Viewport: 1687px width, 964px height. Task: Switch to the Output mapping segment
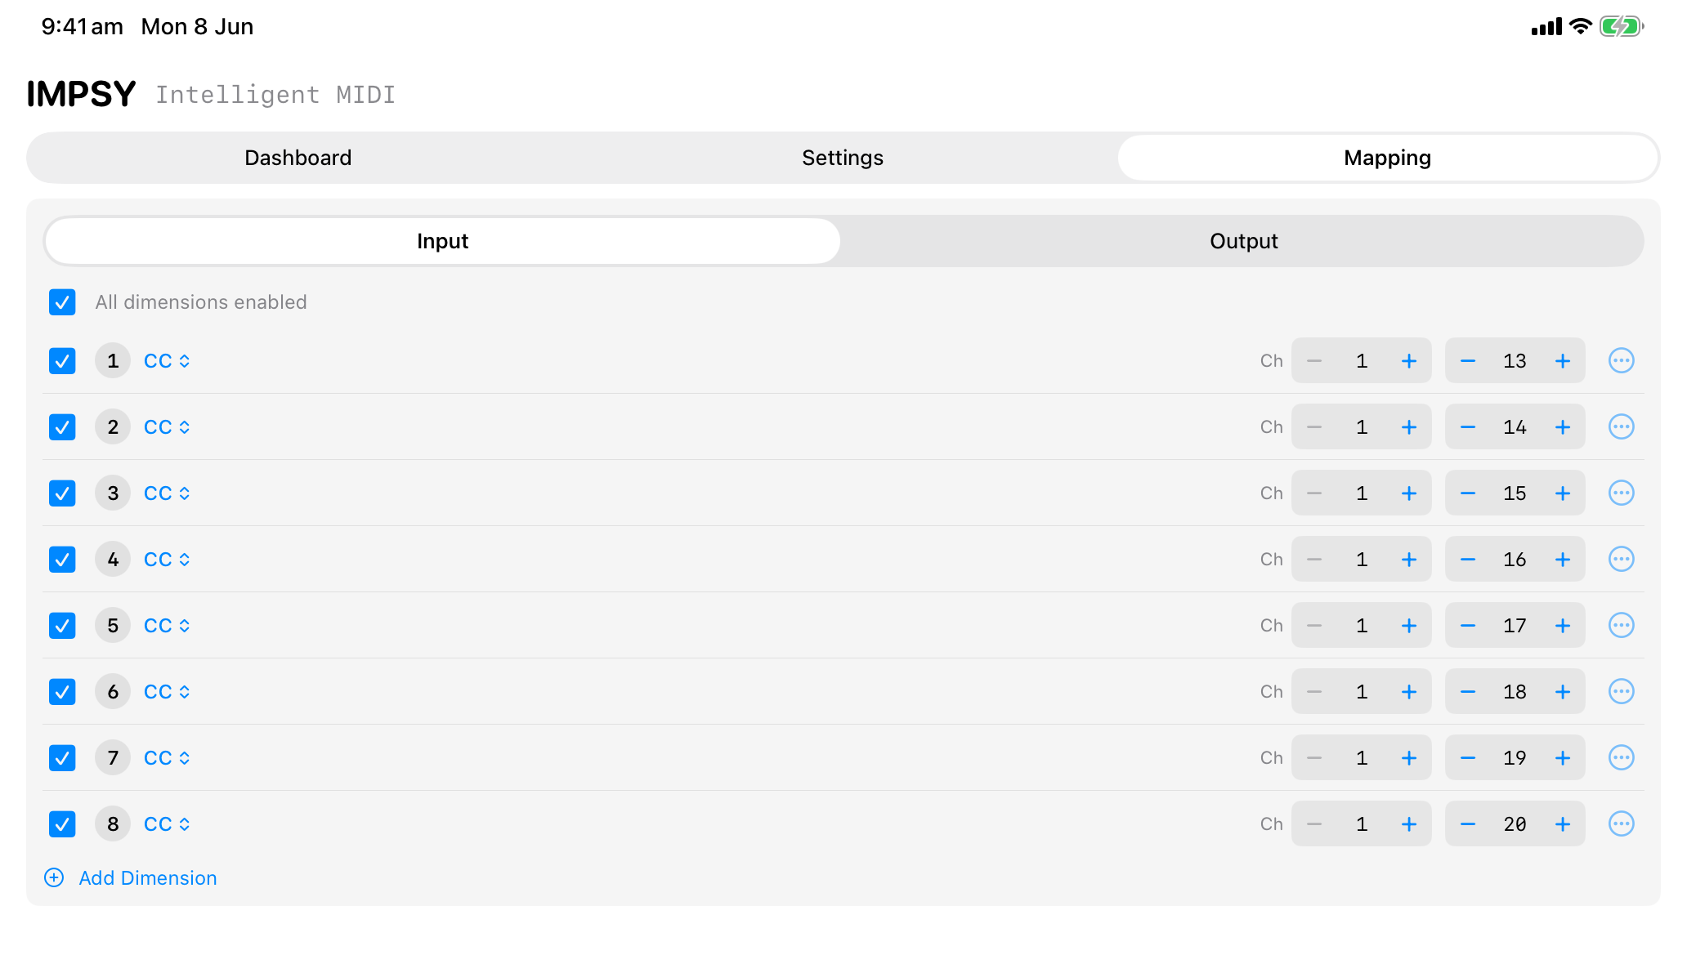(1243, 241)
